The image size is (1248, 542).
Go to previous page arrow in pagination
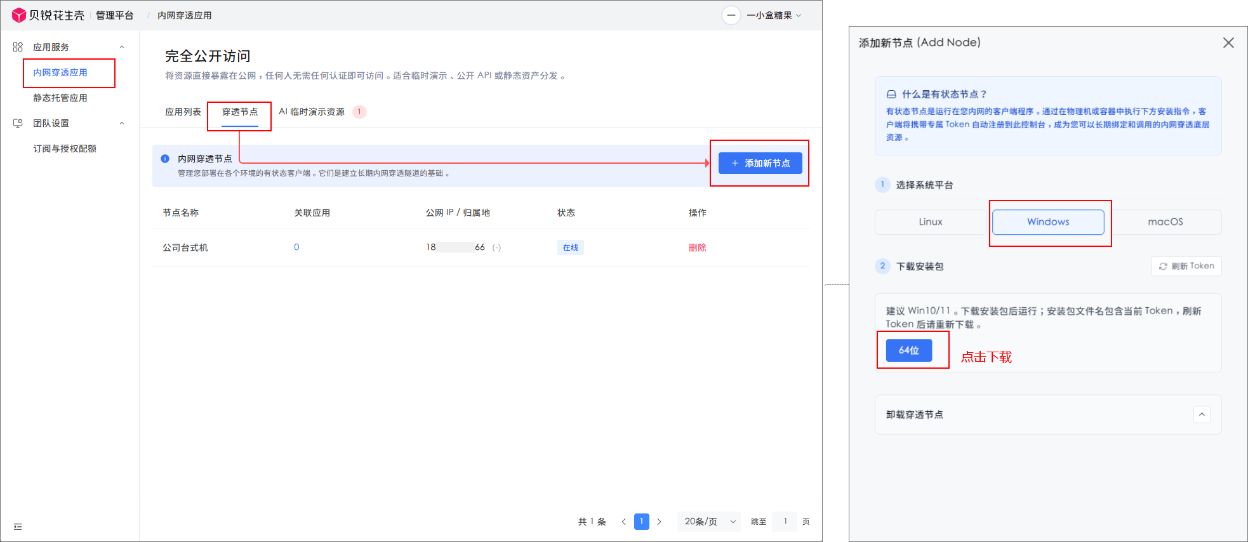[x=624, y=522]
